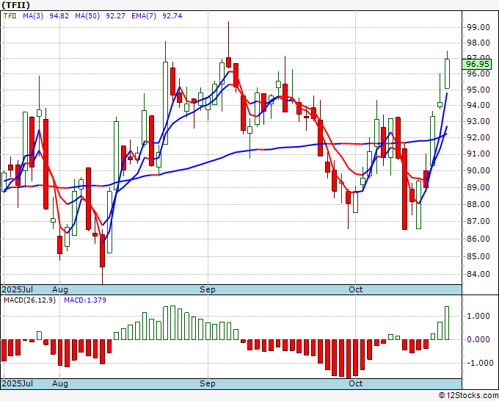Click Oct on price chart date axis
This screenshot has height=401, width=499.
tap(355, 289)
